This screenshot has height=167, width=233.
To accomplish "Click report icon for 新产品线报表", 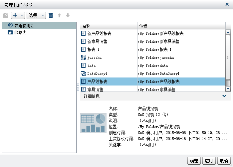I will [x=83, y=33].
